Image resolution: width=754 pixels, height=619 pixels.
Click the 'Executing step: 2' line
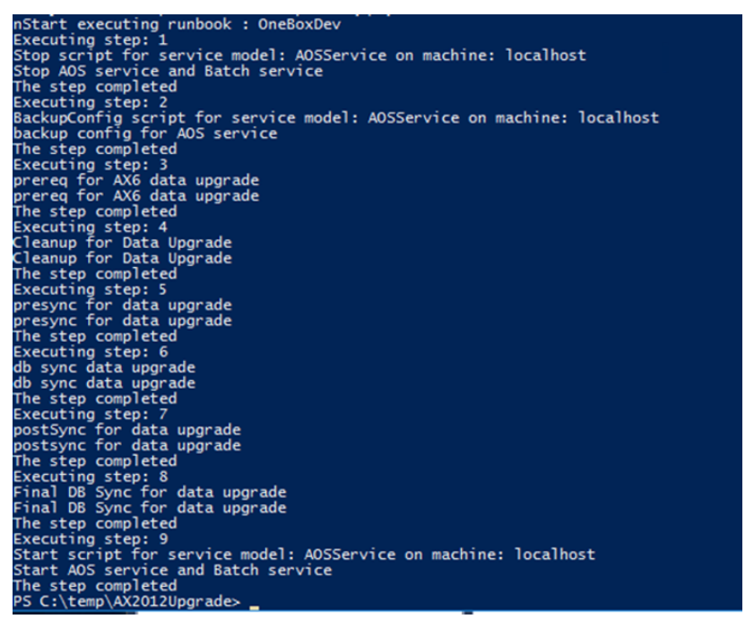(x=91, y=102)
